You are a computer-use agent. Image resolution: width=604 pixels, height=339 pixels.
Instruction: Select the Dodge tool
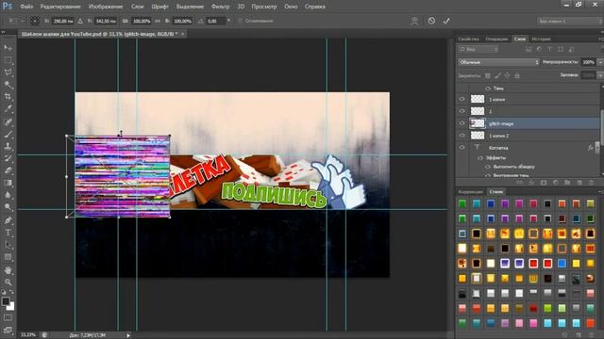(x=8, y=207)
